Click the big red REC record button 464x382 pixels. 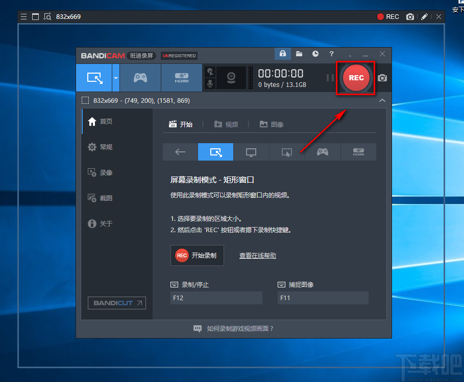click(x=356, y=78)
